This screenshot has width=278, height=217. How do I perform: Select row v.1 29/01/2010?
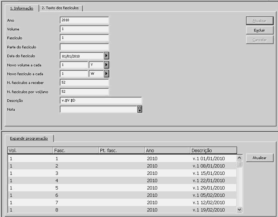pos(122,188)
